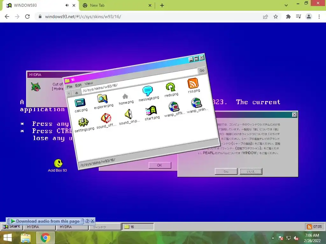The width and height of the screenshot is (326, 244).
Task: Open Chrome tab search dropdown
Action: pos(286,5)
